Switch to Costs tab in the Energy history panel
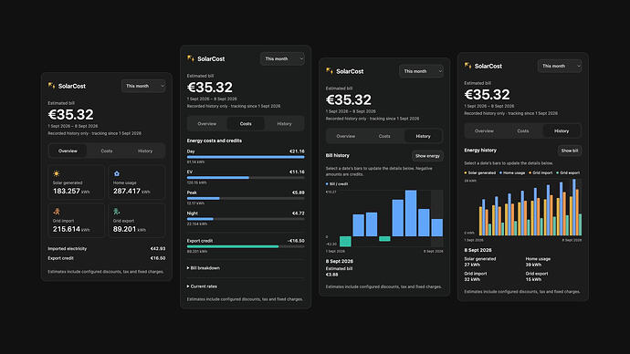Screen dimensions: 630x354 (x=523, y=130)
